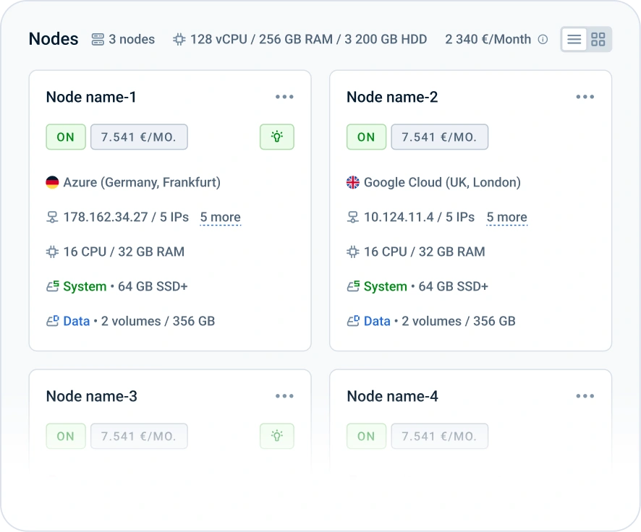This screenshot has width=641, height=532.
Task: Click the System disk icon on Node name-1
Action: [x=52, y=286]
